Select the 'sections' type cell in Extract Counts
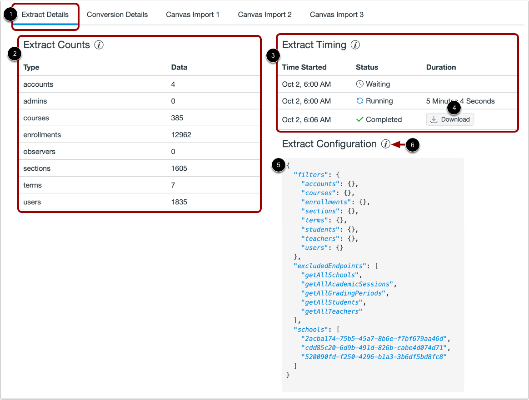The image size is (529, 400). (x=37, y=168)
